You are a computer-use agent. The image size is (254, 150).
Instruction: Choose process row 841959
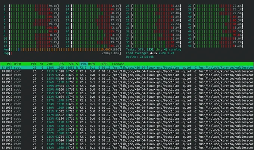click(127, 130)
